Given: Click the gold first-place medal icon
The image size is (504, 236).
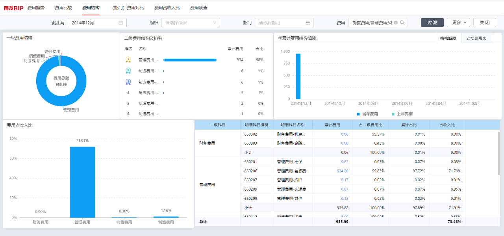Looking at the screenshot, I should click(128, 60).
